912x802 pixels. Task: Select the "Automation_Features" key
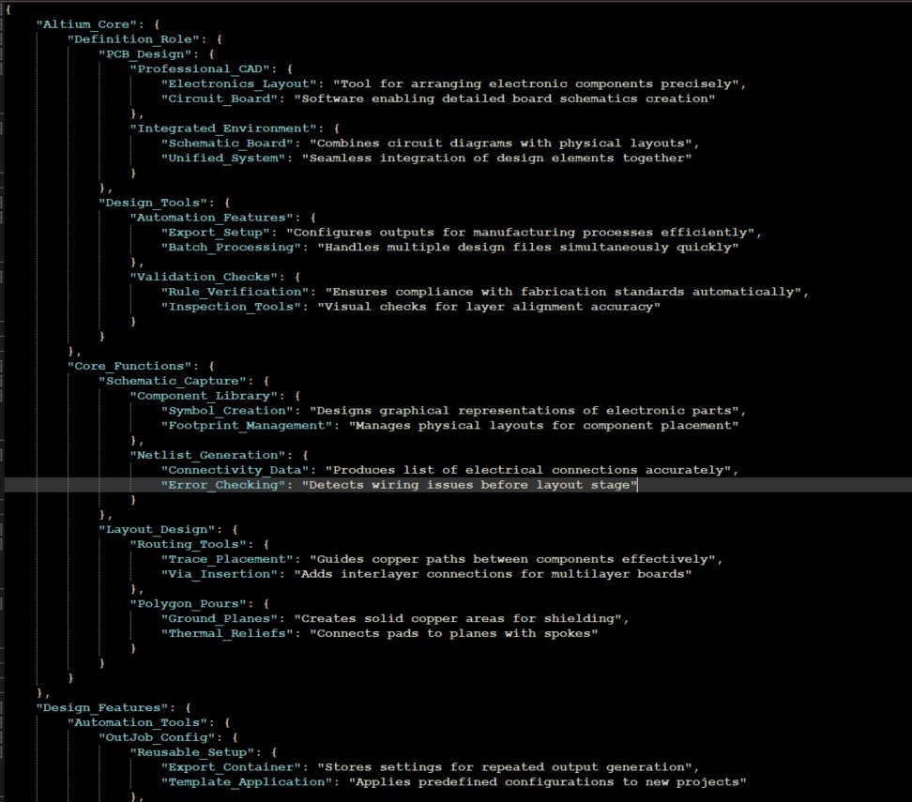[212, 218]
